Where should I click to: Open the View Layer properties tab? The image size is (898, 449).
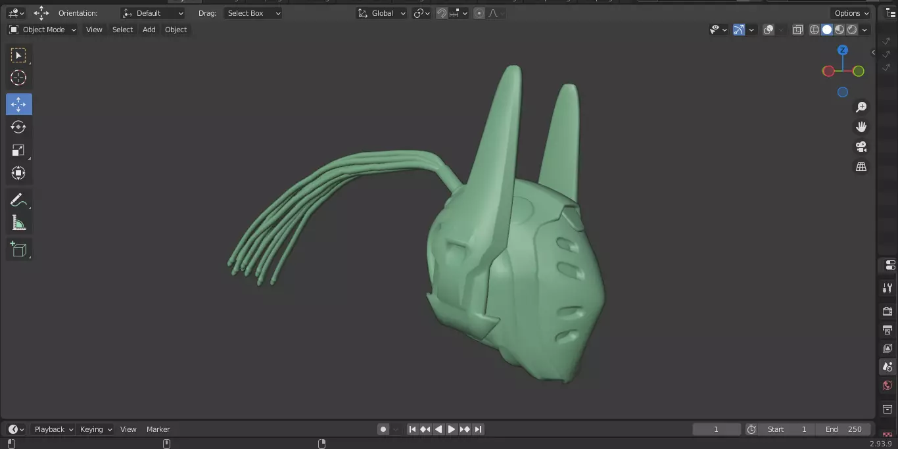coord(887,348)
